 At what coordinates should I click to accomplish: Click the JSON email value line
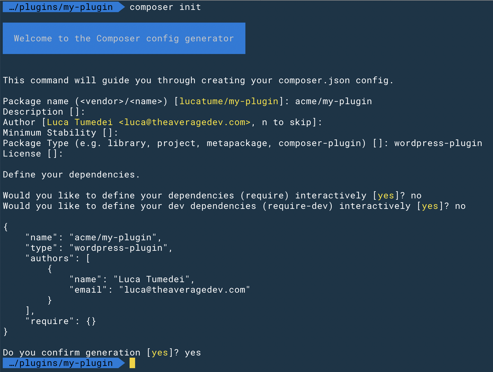(x=160, y=290)
